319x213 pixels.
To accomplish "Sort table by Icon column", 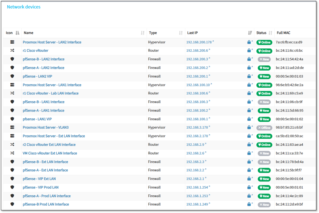I will 17,33.
